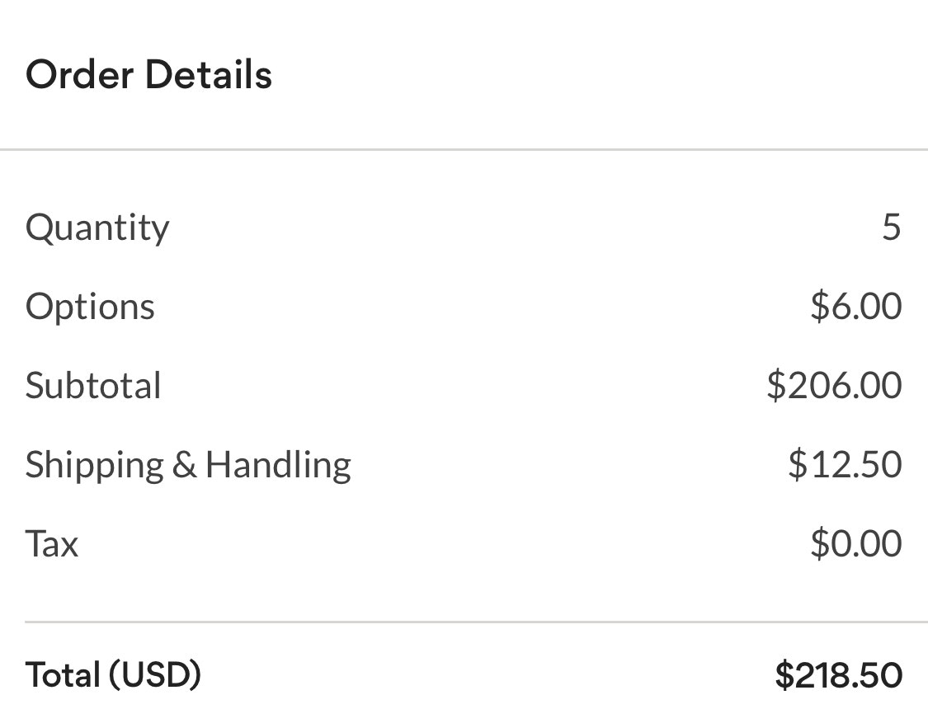Select the Subtotal label
The height and width of the screenshot is (709, 928).
click(x=93, y=386)
